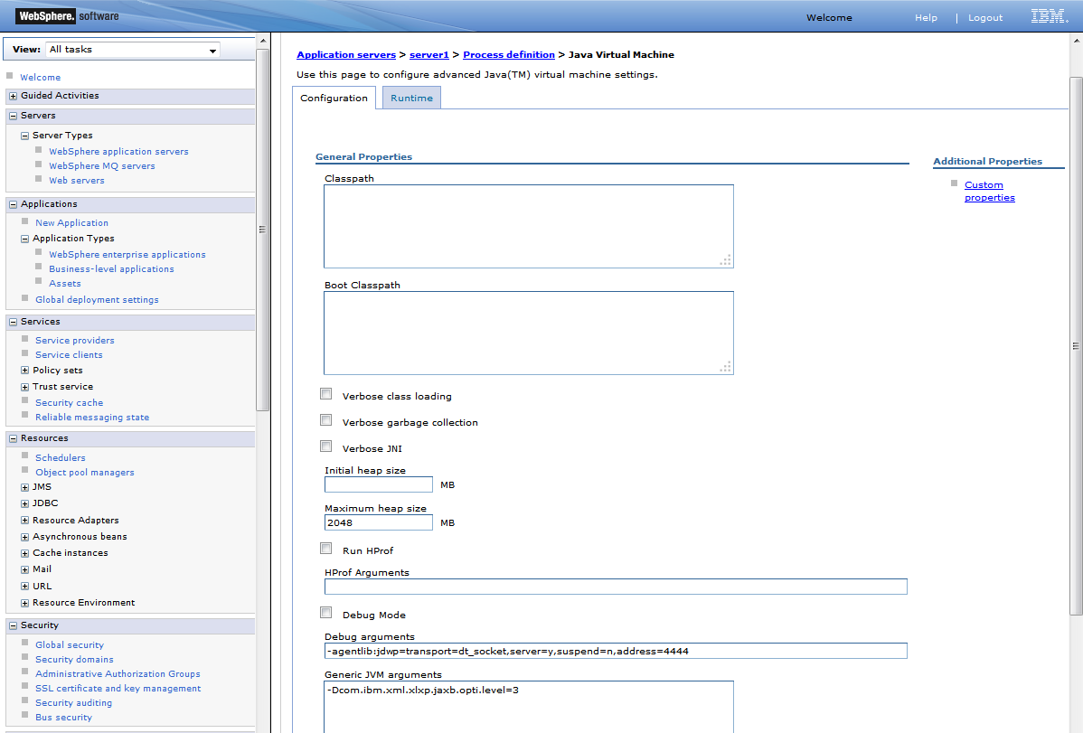The height and width of the screenshot is (733, 1083).
Task: Focus the HProf Arguments field
Action: coord(616,587)
